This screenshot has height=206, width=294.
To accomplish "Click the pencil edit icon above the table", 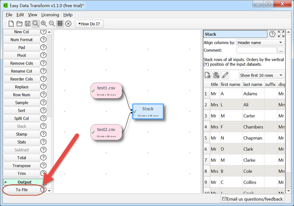I will (x=225, y=75).
